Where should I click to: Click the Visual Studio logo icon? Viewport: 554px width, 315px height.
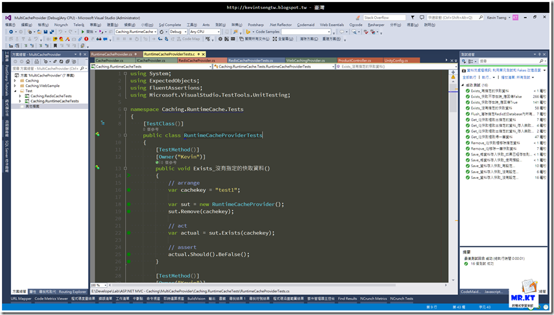pos(8,17)
